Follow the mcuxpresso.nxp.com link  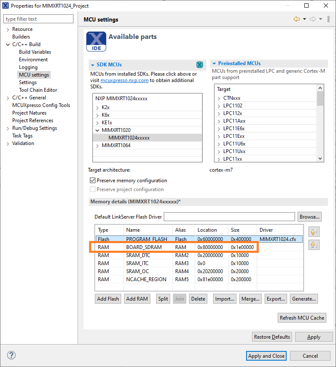(x=124, y=80)
